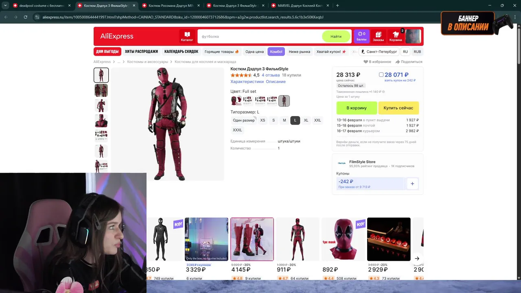Select size M
Image resolution: width=521 pixels, height=293 pixels.
[x=285, y=120]
